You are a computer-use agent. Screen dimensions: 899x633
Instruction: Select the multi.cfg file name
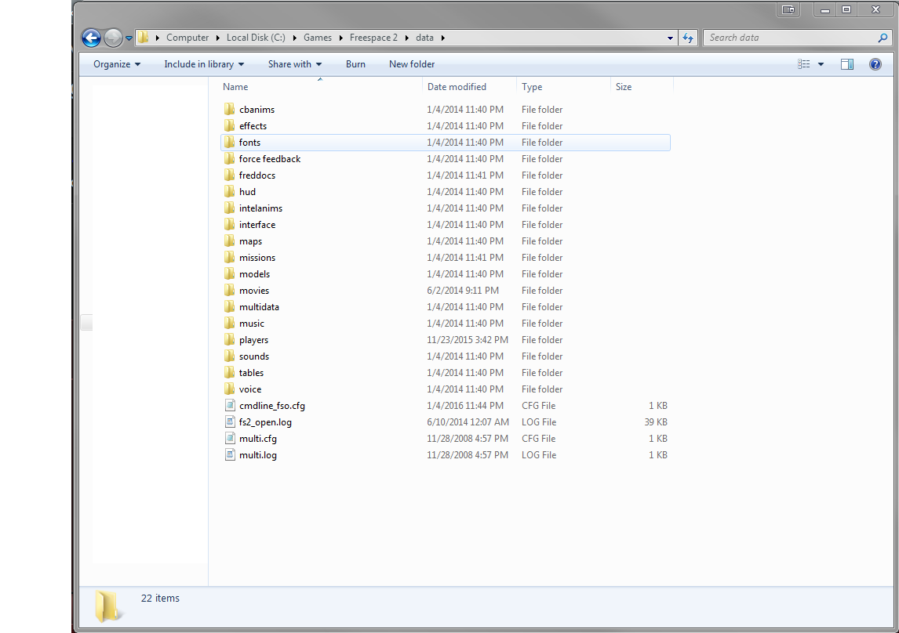point(258,439)
